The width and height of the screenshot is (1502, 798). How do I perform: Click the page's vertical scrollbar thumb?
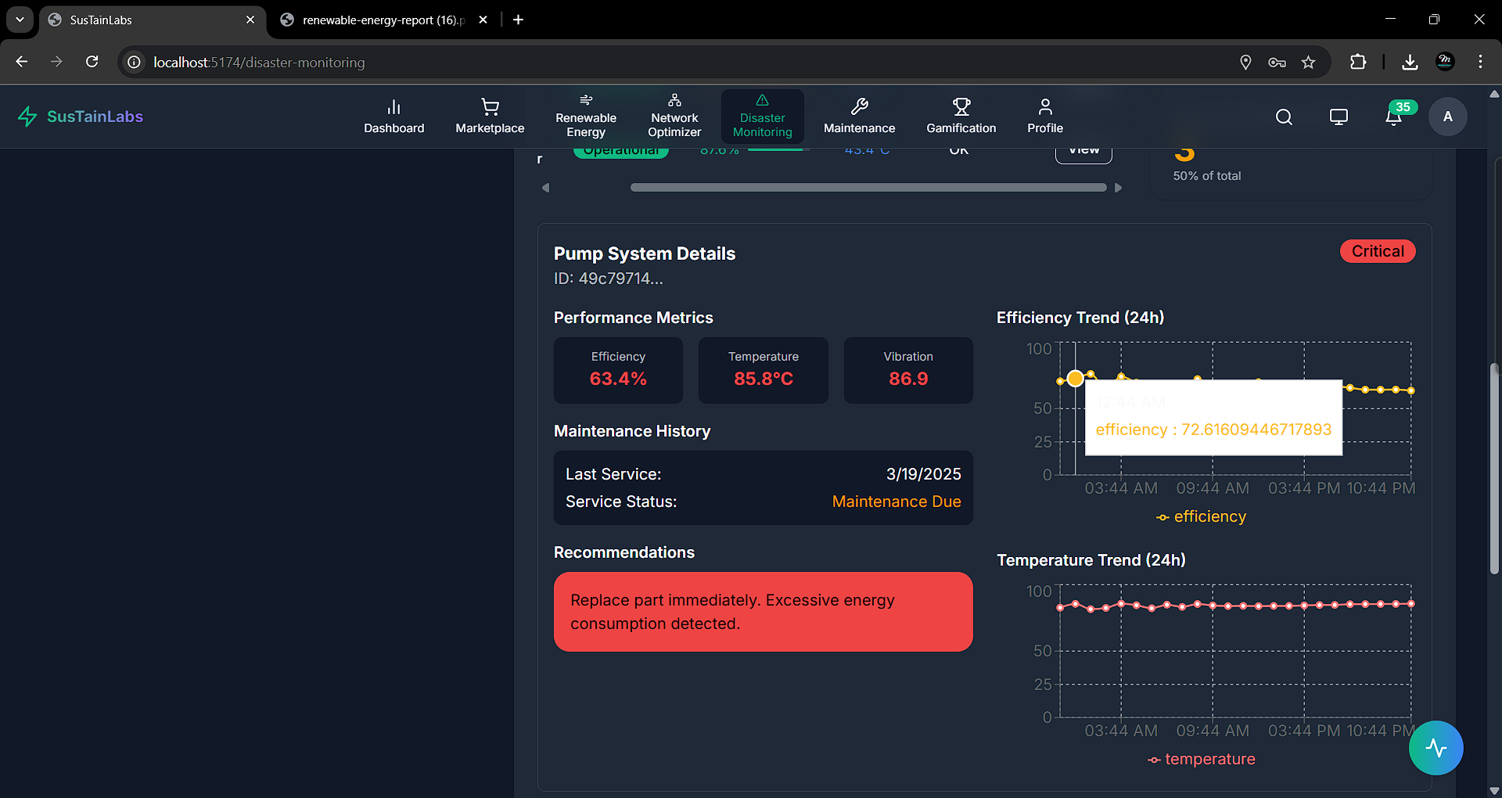pyautogui.click(x=1494, y=469)
